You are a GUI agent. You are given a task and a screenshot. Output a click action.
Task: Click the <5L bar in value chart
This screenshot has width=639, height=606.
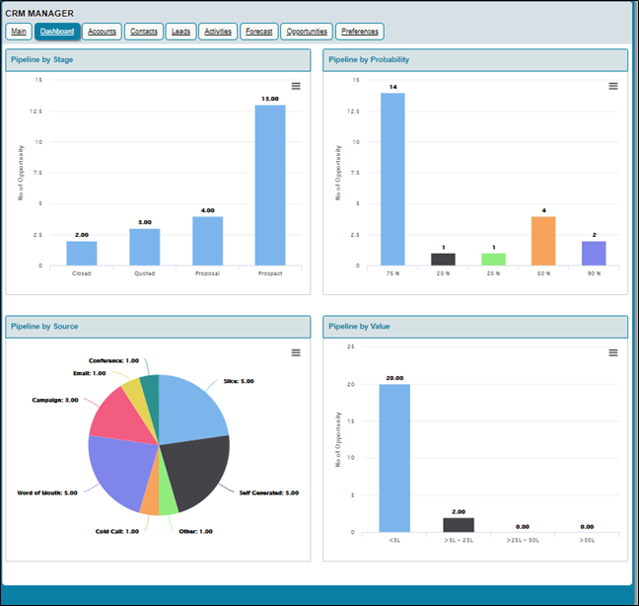[393, 458]
